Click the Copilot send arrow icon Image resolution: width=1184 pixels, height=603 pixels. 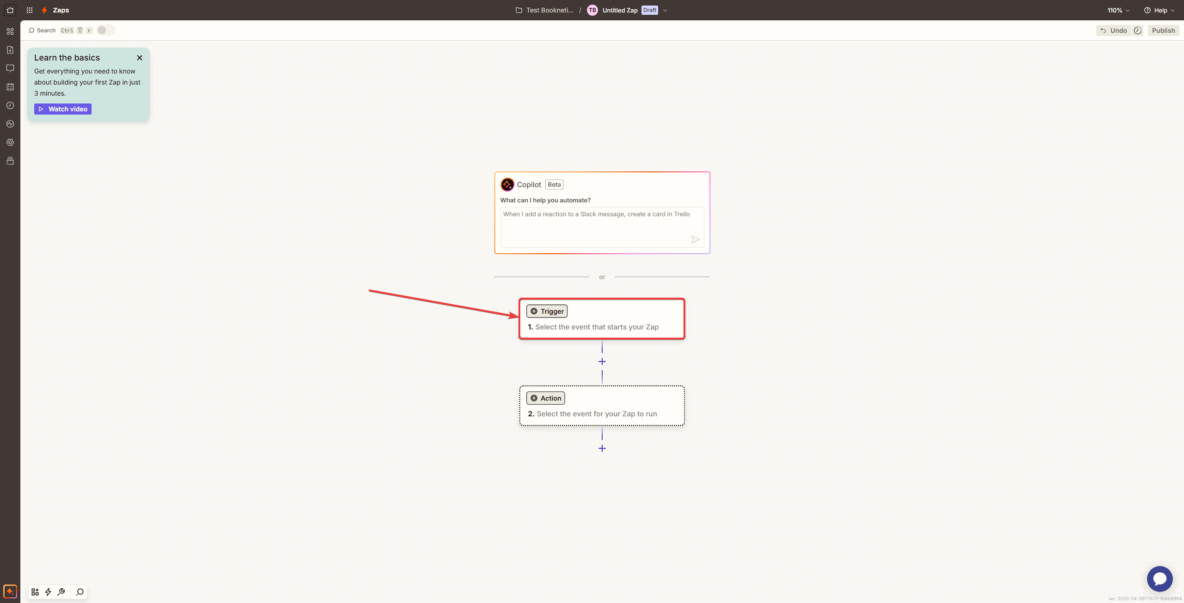pyautogui.click(x=695, y=239)
